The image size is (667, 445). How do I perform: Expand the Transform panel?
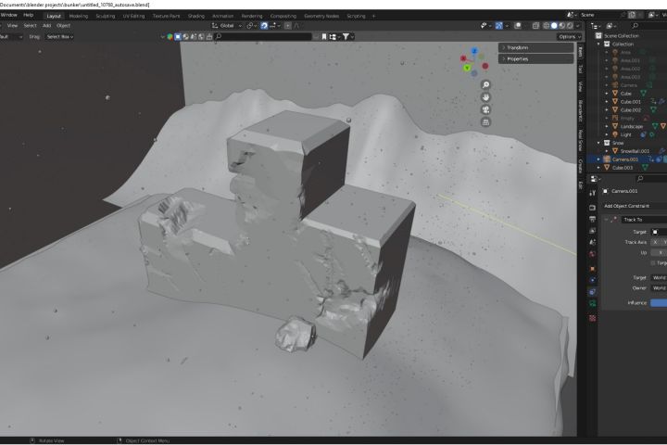click(536, 47)
